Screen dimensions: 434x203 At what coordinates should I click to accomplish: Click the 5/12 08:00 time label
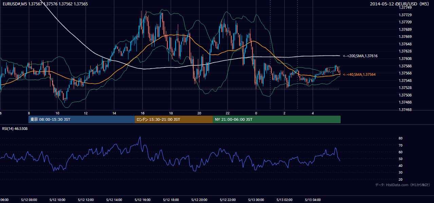(x=29, y=200)
